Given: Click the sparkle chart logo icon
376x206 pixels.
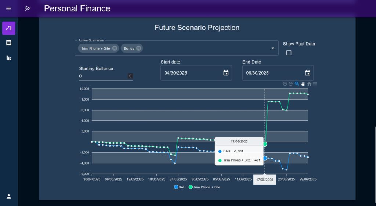Looking at the screenshot, I should [x=28, y=8].
